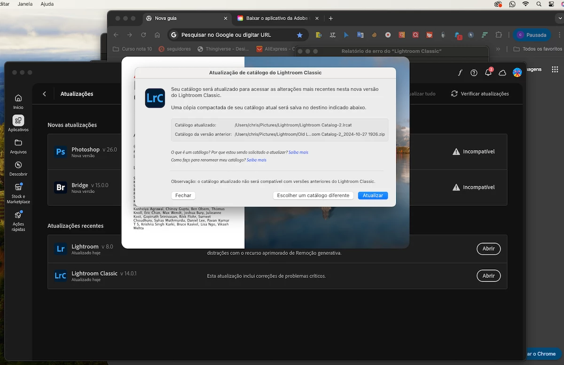Reload the page in Chrome
This screenshot has height=365, width=564.
click(143, 35)
